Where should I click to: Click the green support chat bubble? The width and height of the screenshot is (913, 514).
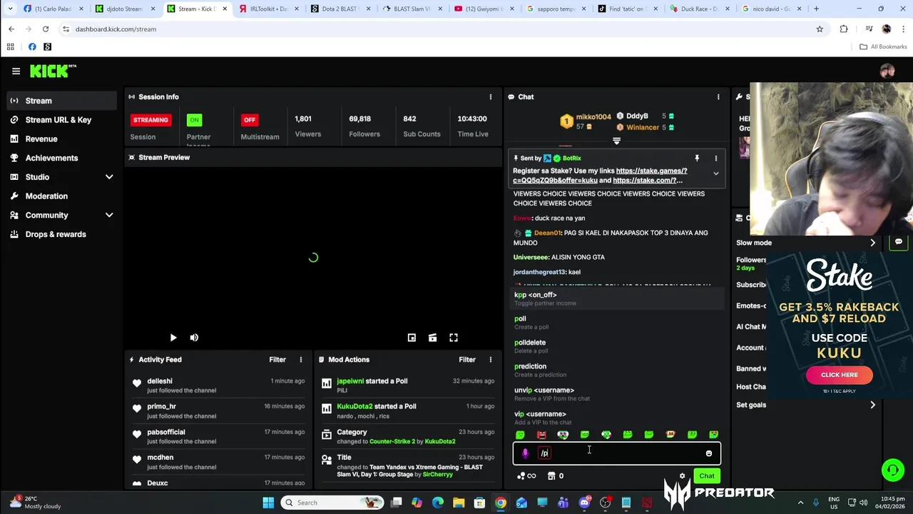pos(892,470)
